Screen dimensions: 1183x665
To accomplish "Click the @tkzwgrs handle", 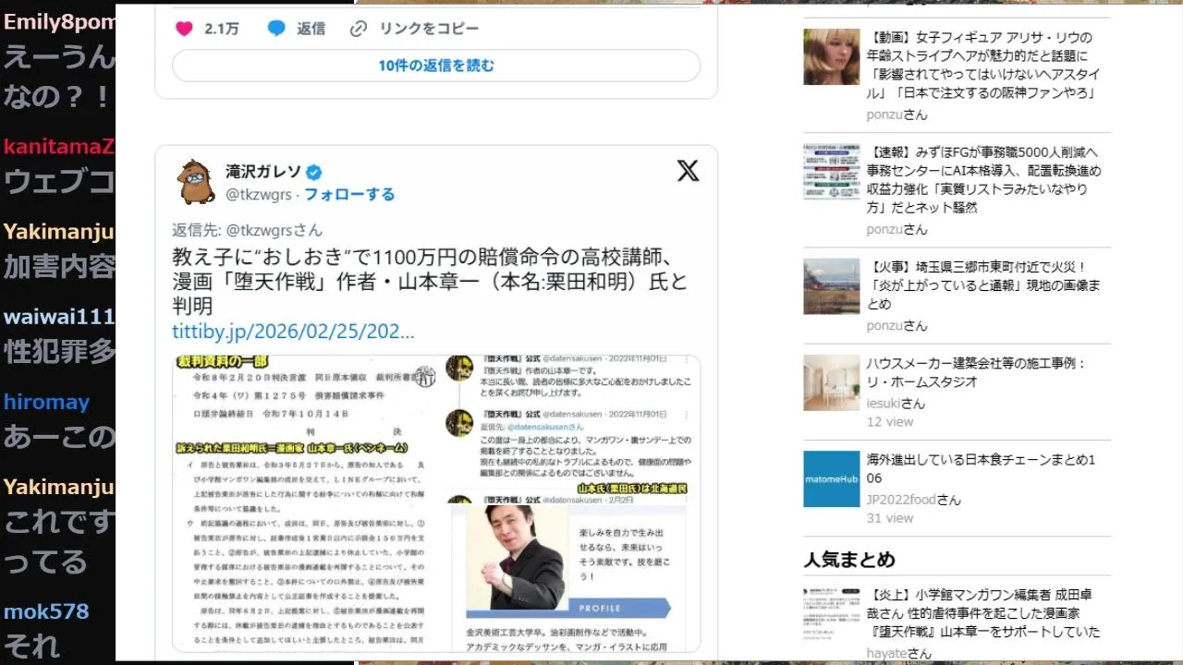I will tap(259, 194).
